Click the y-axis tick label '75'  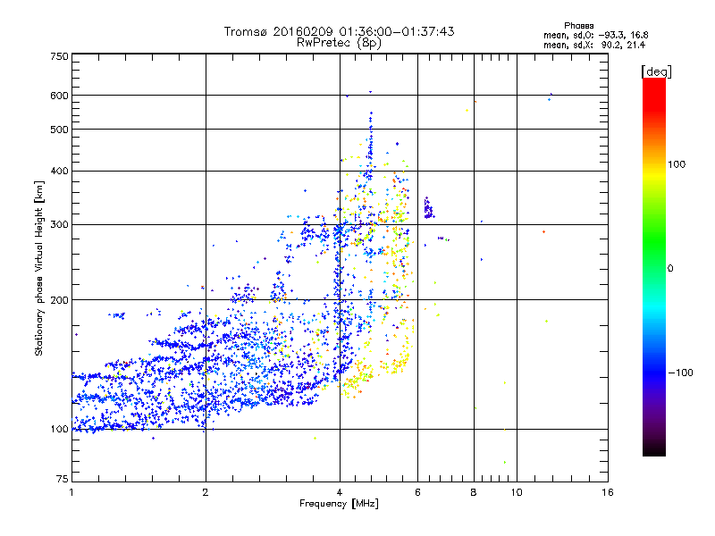point(63,479)
